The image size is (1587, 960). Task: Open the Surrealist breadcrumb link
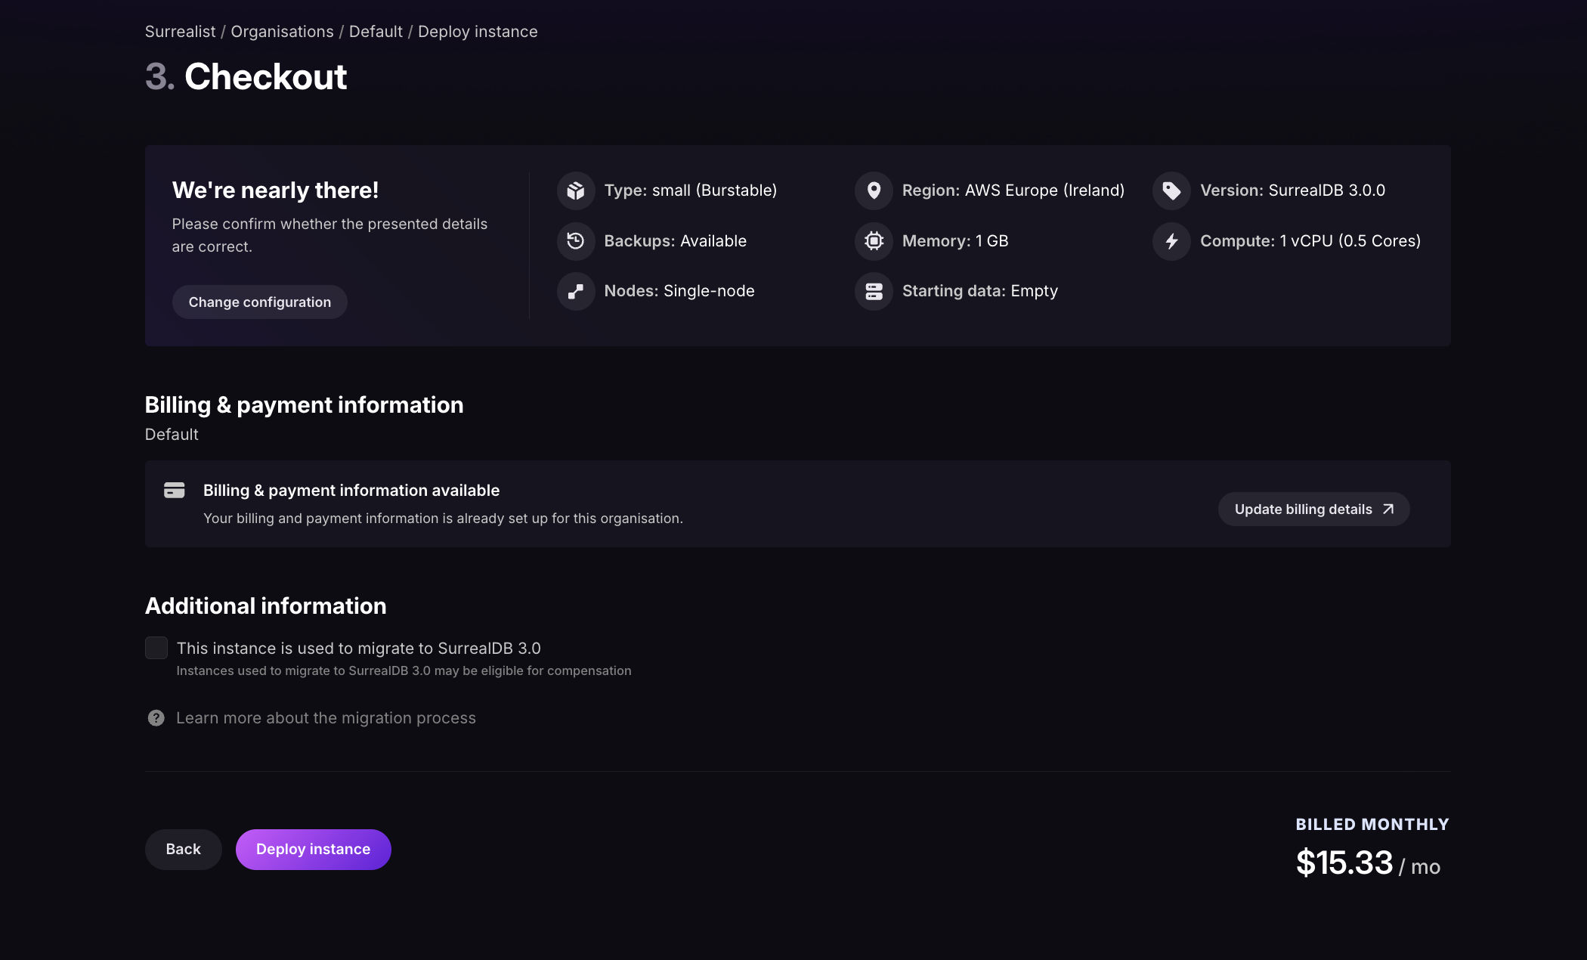tap(180, 32)
